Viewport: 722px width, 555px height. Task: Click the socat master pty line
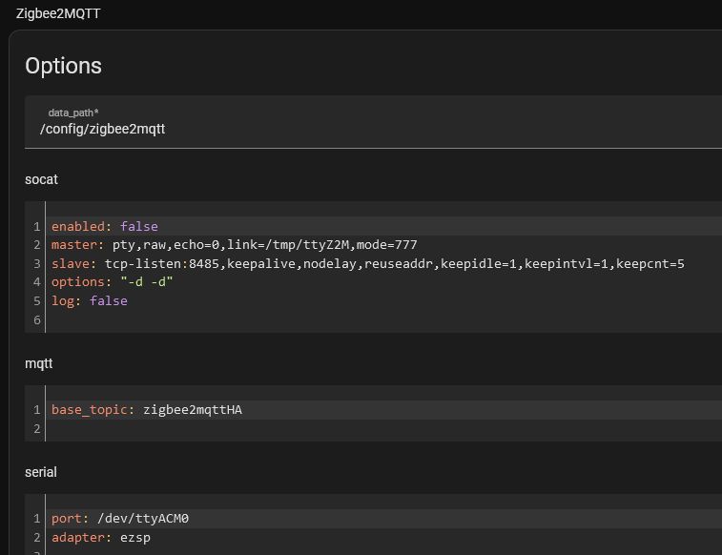[384, 245]
